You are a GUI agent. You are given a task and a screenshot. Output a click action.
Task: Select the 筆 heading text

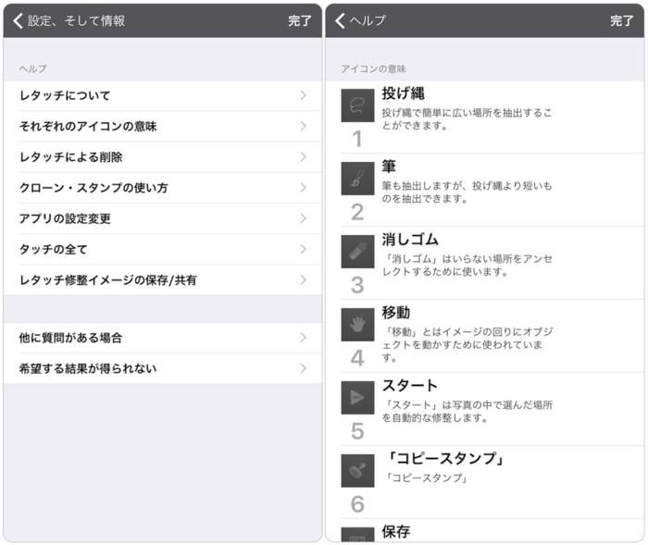click(x=389, y=167)
